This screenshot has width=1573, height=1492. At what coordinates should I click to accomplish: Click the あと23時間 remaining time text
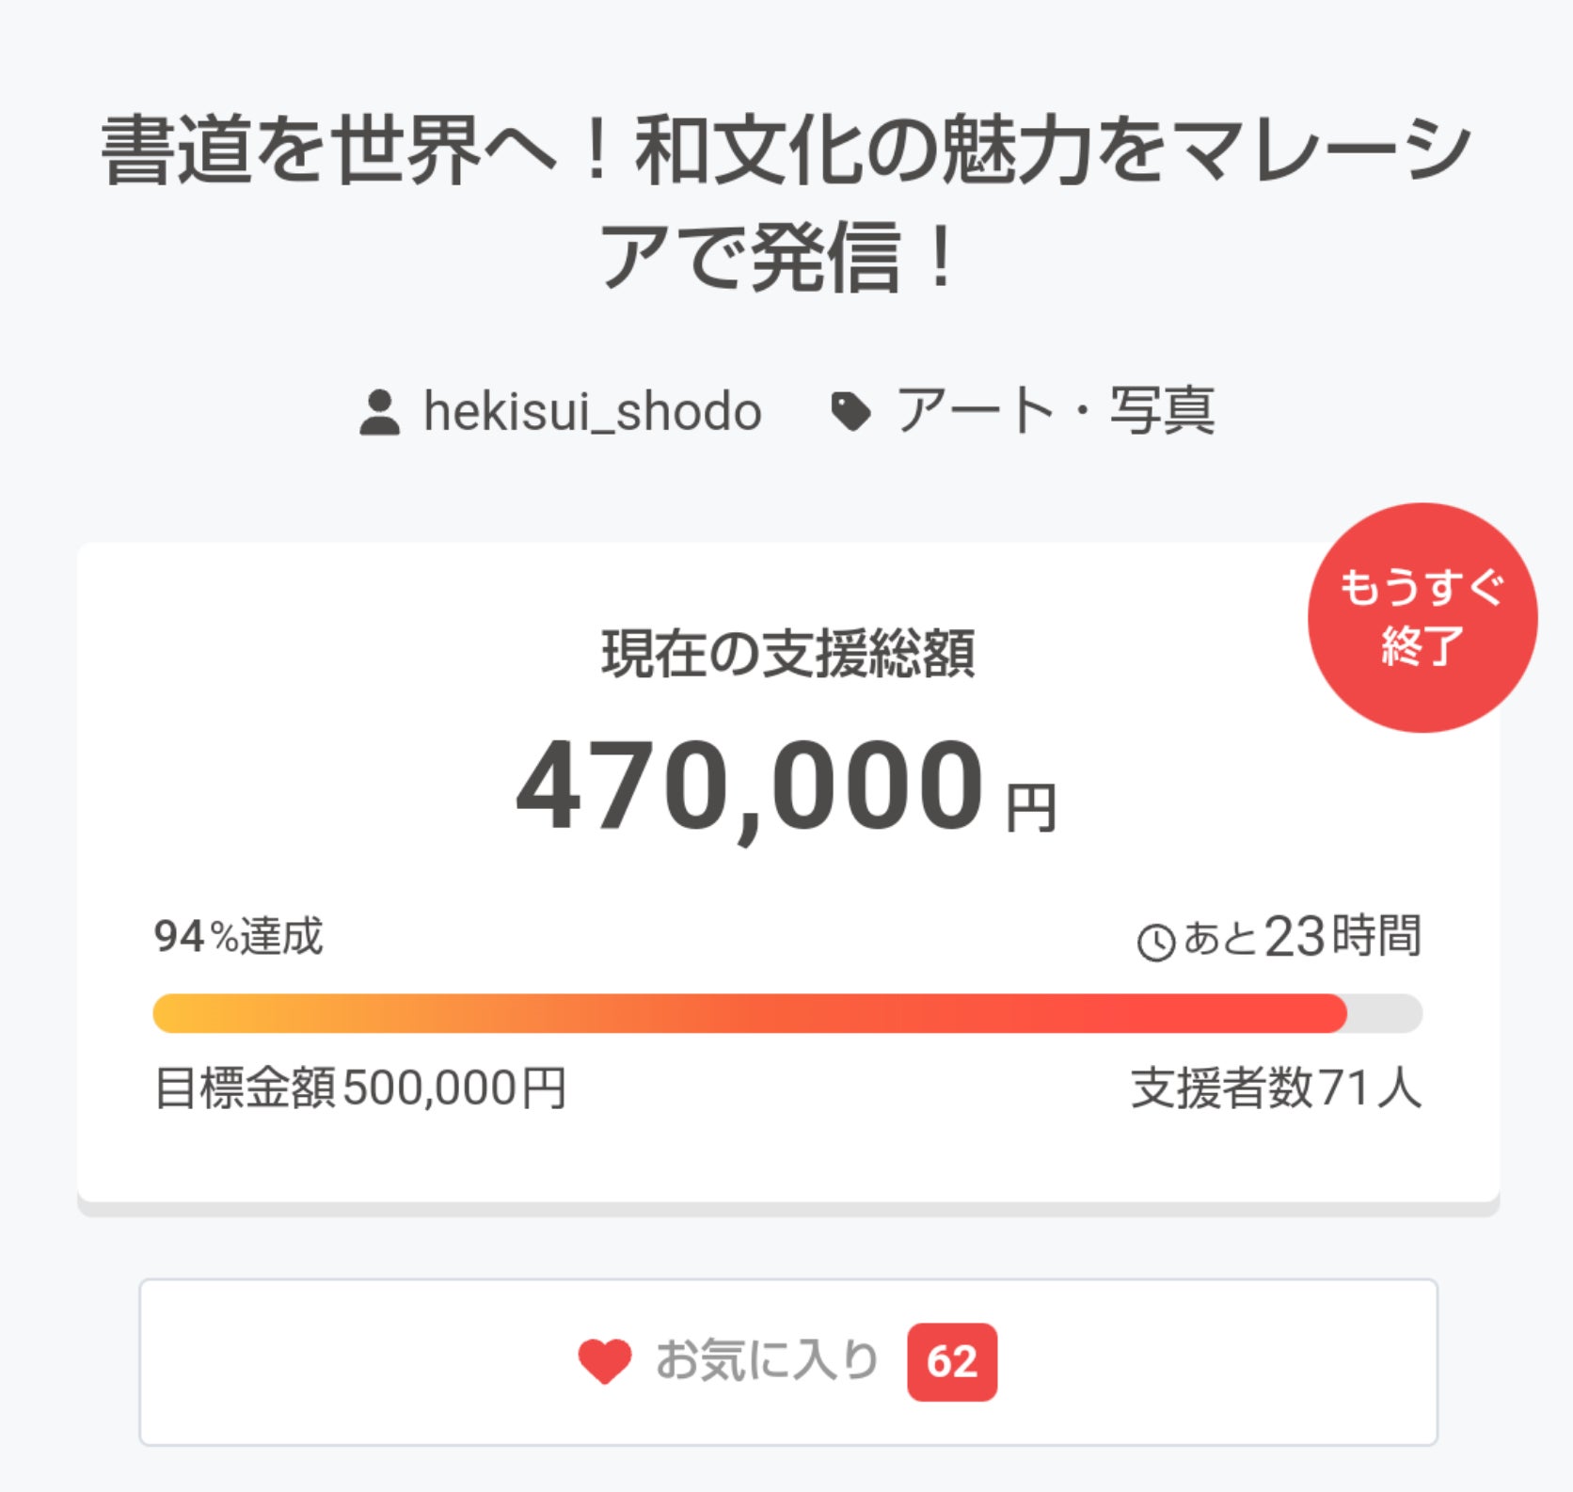1302,937
